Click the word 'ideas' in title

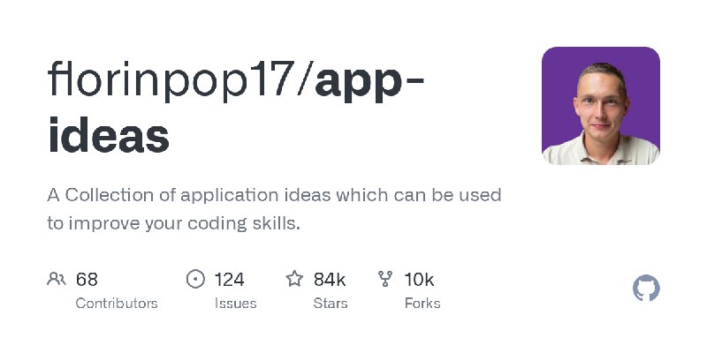click(x=109, y=135)
